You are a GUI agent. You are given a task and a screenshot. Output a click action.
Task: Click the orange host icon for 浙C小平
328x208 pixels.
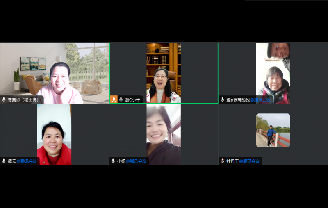click(114, 99)
